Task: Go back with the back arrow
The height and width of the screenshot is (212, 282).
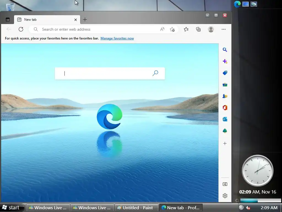Action: [x=9, y=29]
